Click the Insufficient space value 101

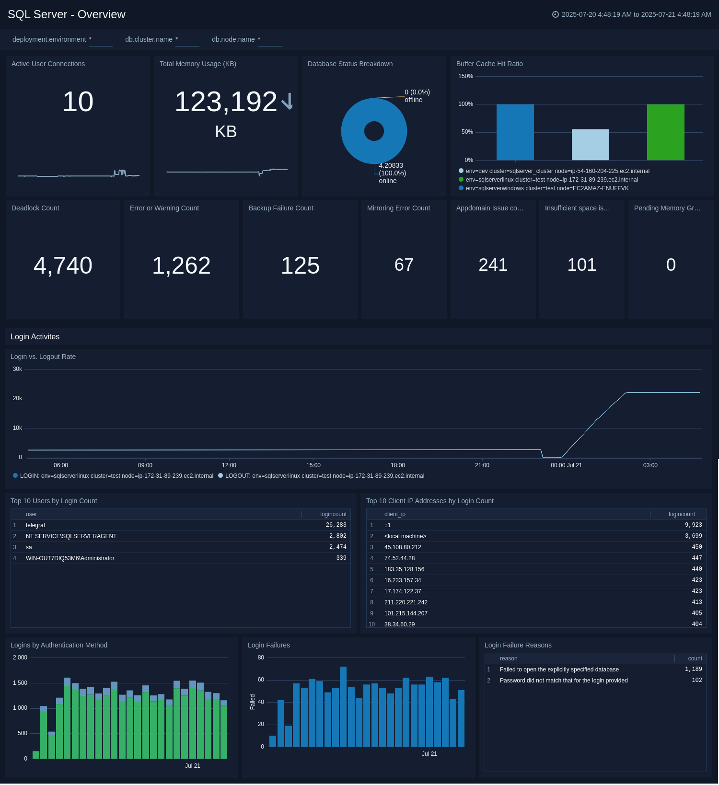pyautogui.click(x=582, y=265)
